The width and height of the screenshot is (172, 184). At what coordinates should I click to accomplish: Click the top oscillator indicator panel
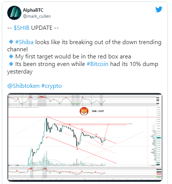click(x=82, y=101)
